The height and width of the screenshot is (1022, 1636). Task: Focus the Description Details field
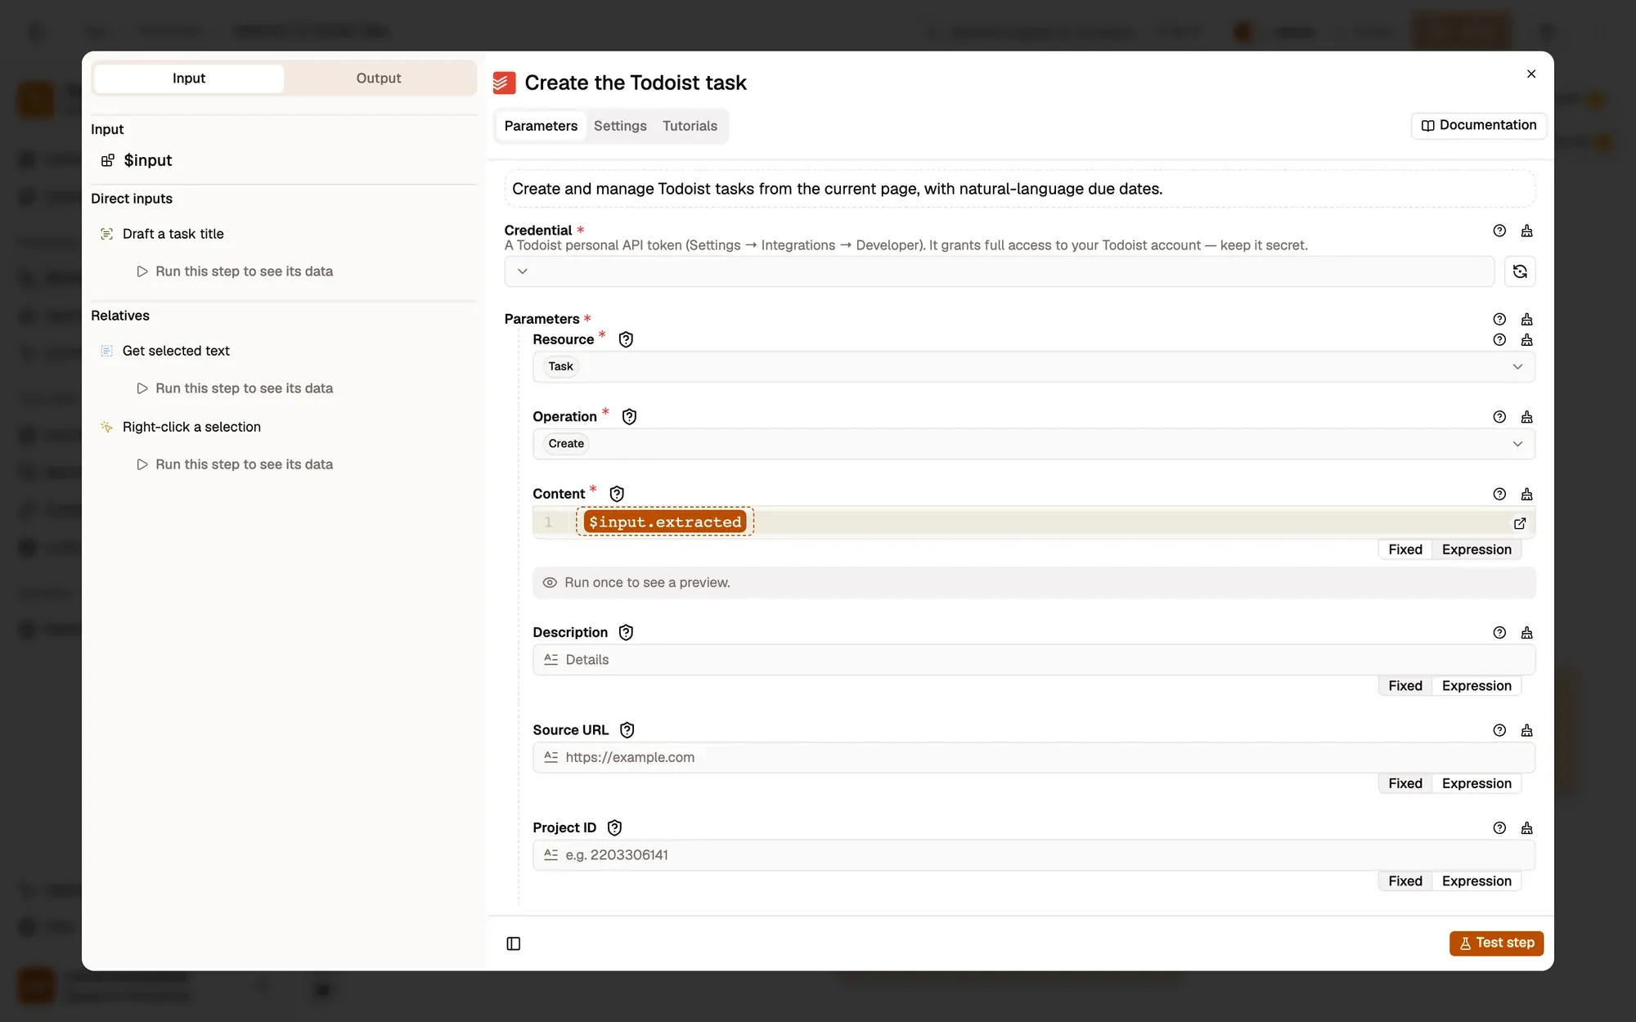[x=1034, y=660]
